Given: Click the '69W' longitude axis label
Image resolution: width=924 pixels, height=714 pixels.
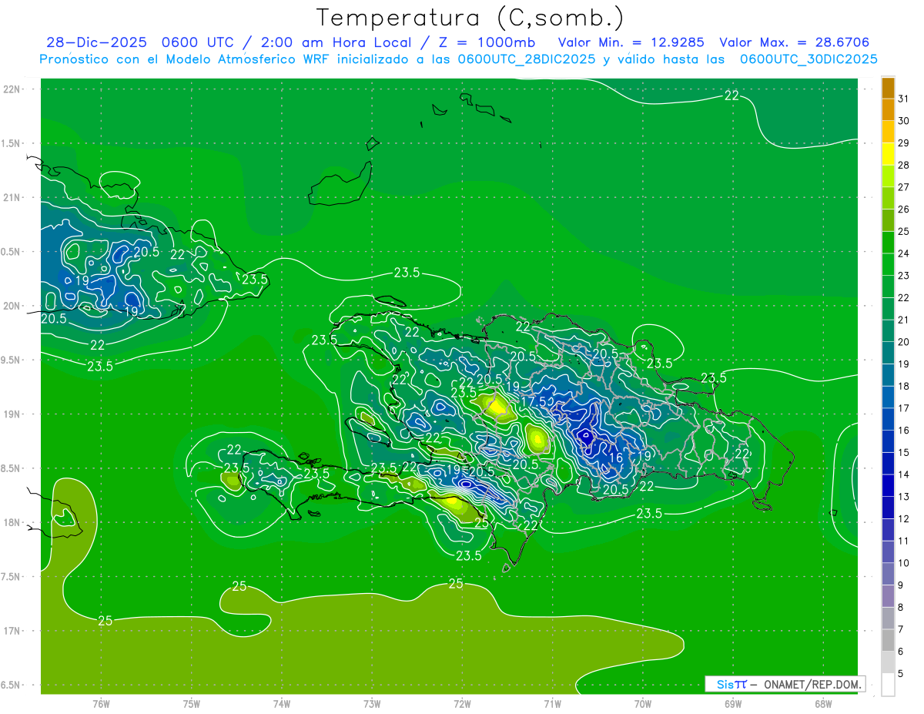Looking at the screenshot, I should [x=732, y=704].
